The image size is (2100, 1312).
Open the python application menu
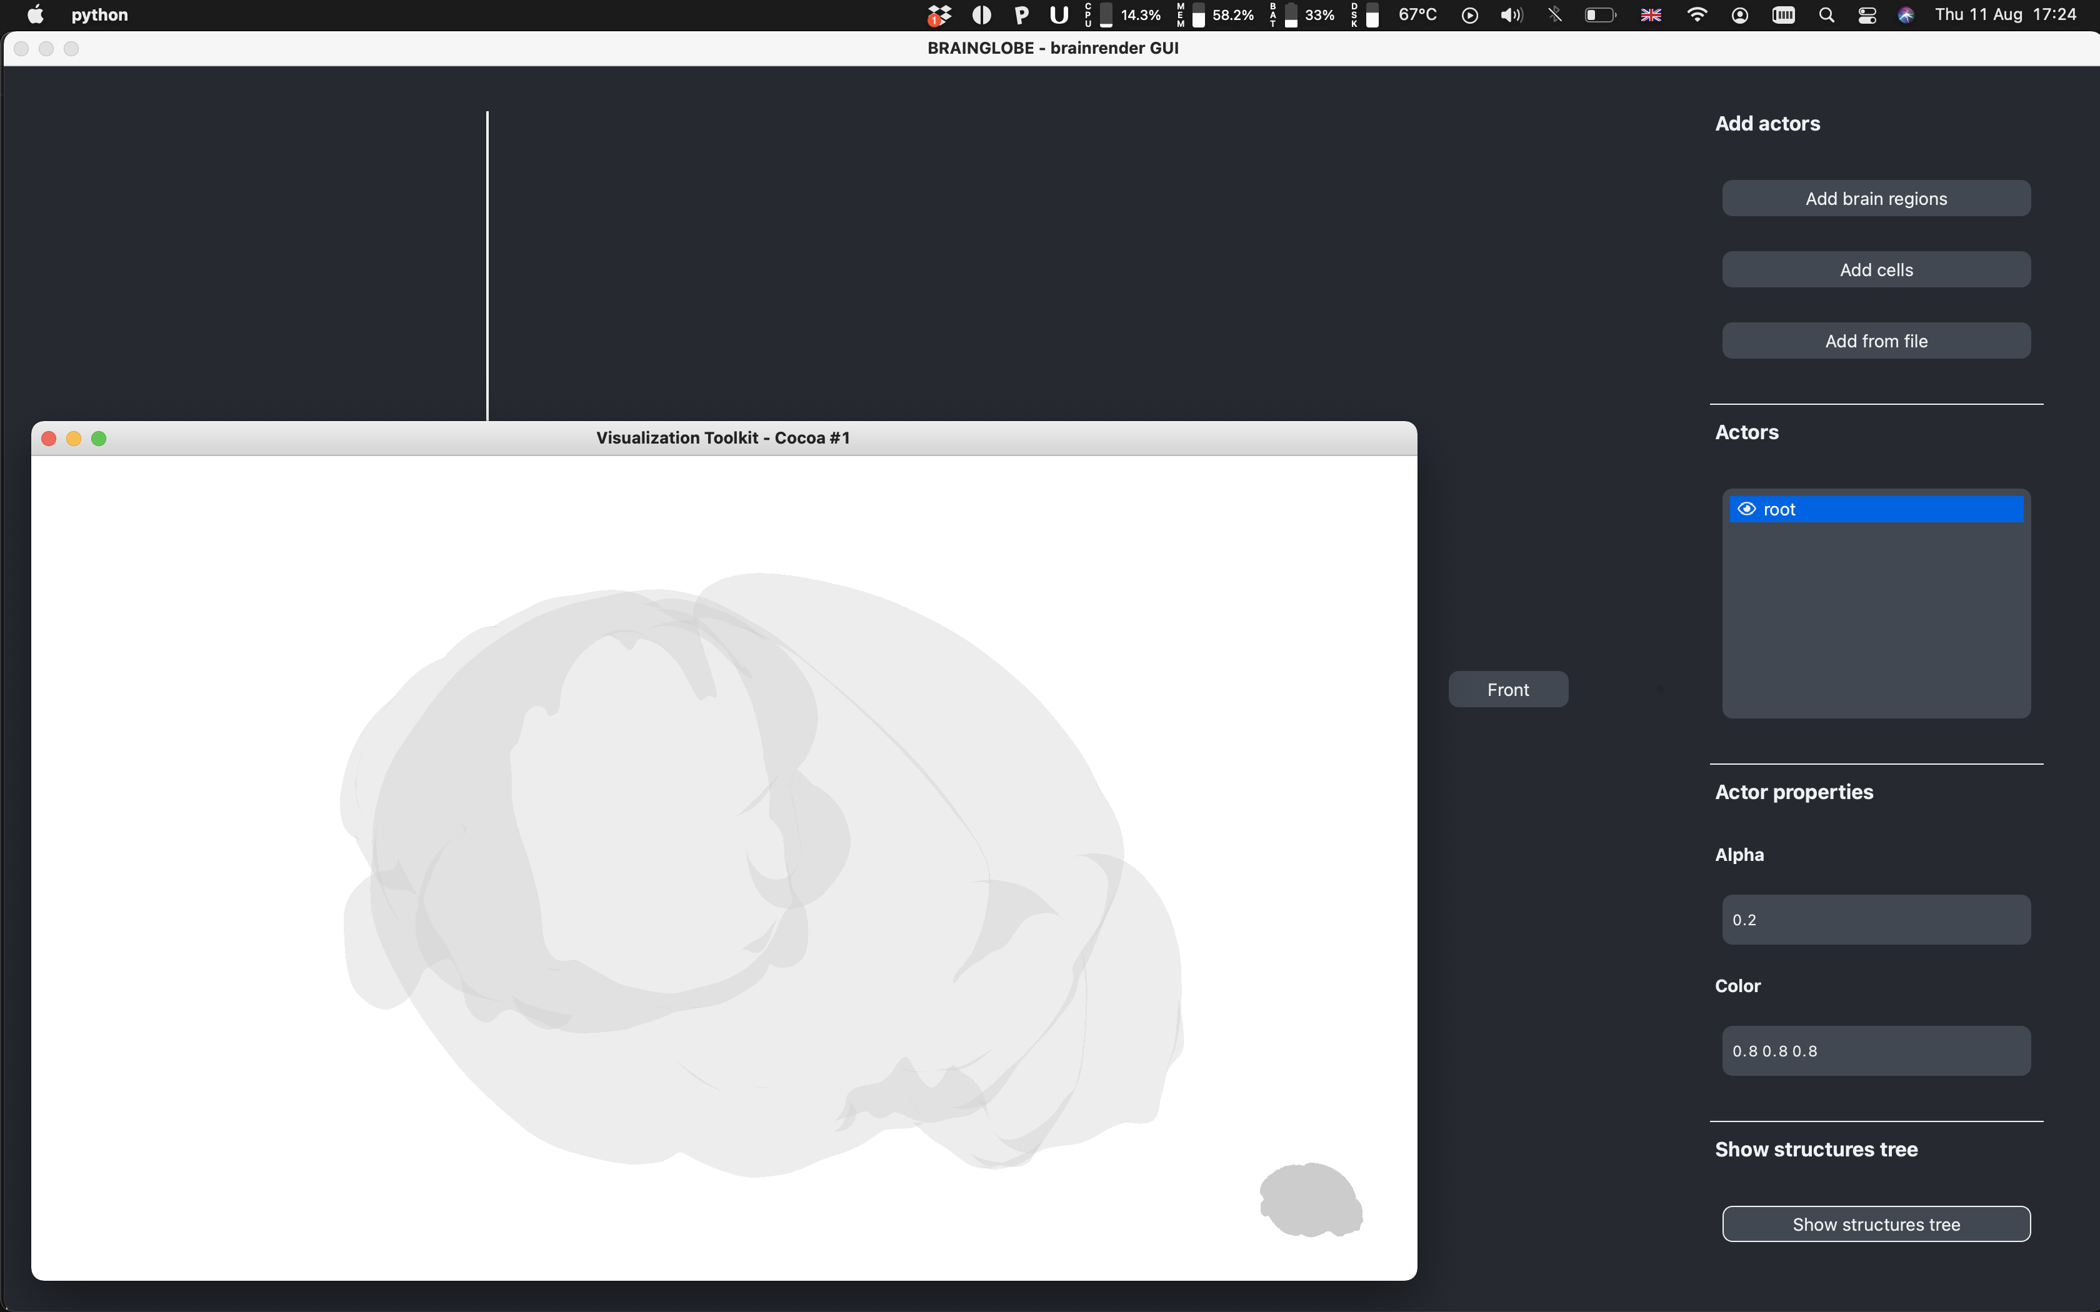pos(99,15)
